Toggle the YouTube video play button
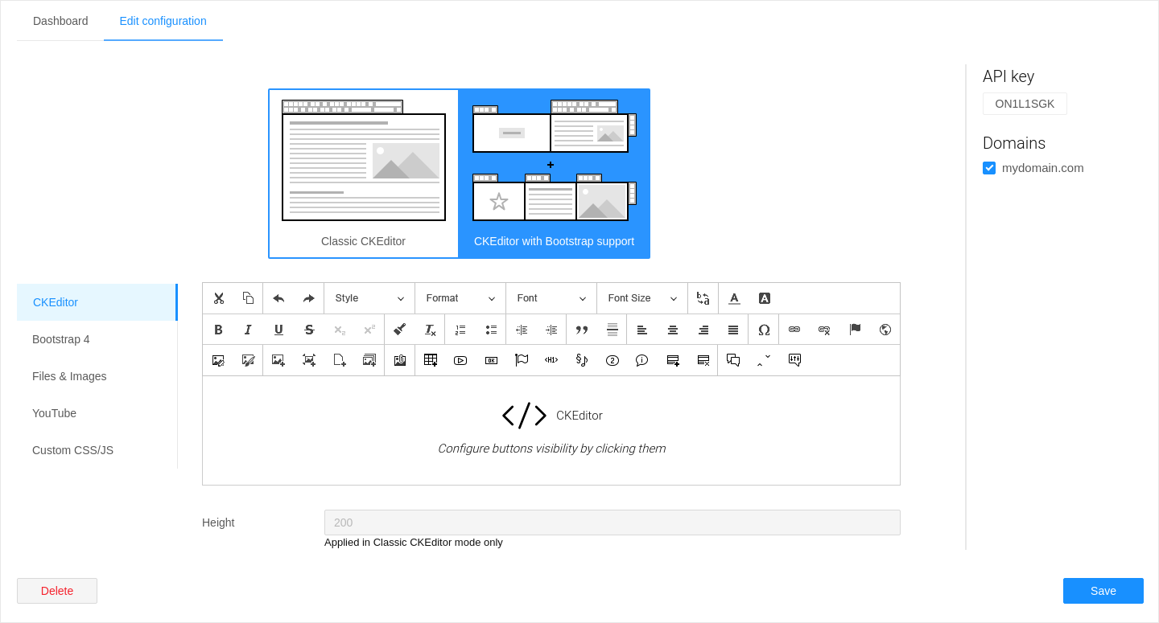 (460, 360)
